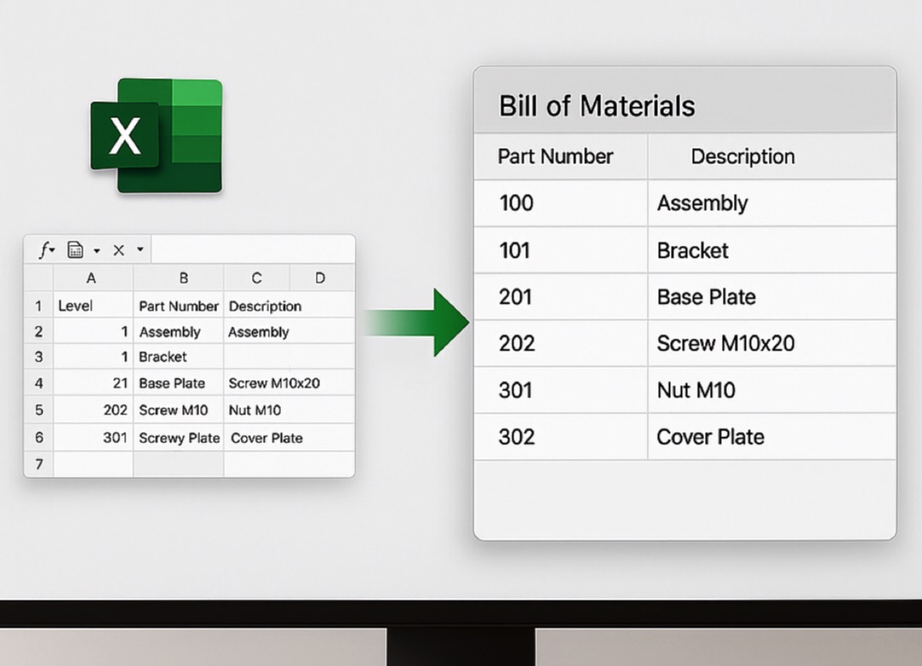Select column D header in spreadsheet
The width and height of the screenshot is (922, 666).
pos(320,278)
